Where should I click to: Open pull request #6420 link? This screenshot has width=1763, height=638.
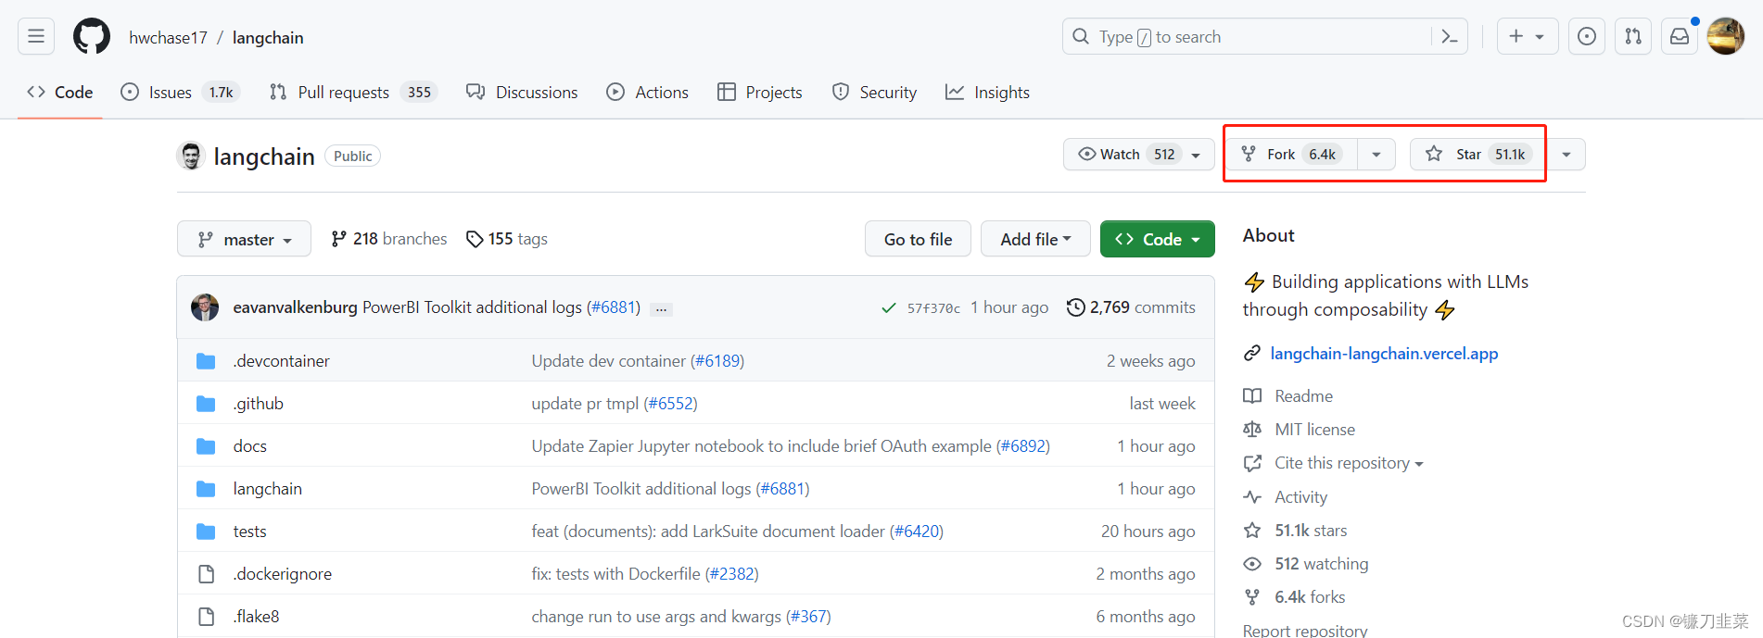(917, 532)
